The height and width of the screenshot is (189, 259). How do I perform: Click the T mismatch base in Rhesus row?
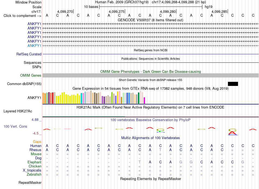[x=160, y=150]
